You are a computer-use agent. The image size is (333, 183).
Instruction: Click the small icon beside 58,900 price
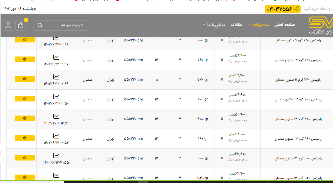tap(222, 60)
